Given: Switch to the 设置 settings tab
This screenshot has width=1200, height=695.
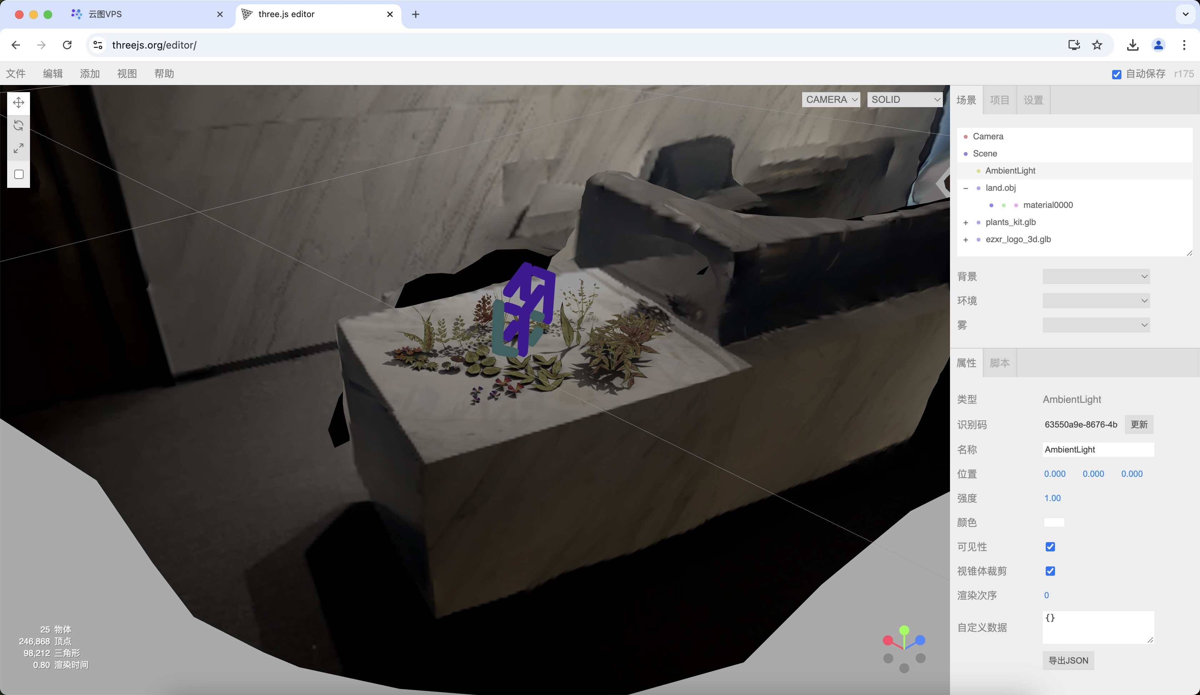Looking at the screenshot, I should tap(1033, 100).
